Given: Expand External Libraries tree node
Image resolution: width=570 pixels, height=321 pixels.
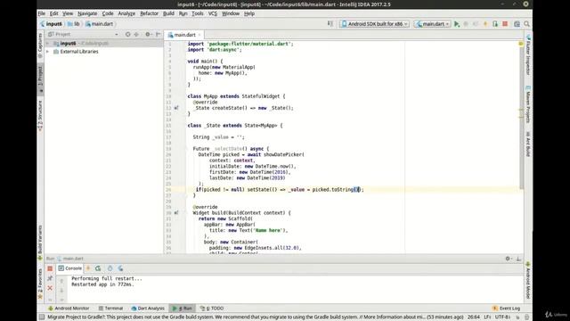Looking at the screenshot, I should 47,52.
